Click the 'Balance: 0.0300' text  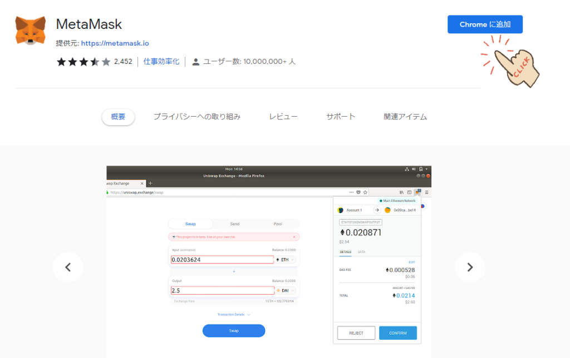(284, 250)
